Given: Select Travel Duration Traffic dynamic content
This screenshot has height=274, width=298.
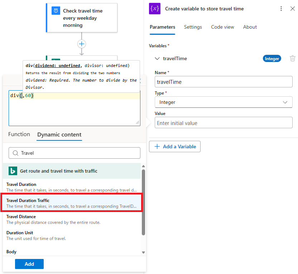Looking at the screenshot, I should 72,203.
